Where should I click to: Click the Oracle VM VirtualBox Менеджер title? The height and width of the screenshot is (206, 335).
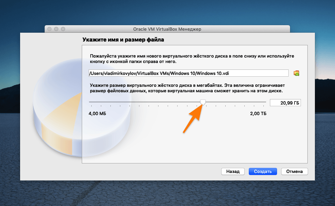pos(167,29)
